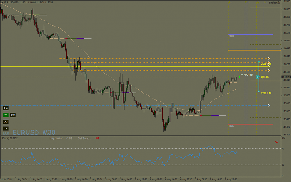Select the blue diamond marker on the blue dashed line
Viewport: 291px width, 182px height.
269,105
